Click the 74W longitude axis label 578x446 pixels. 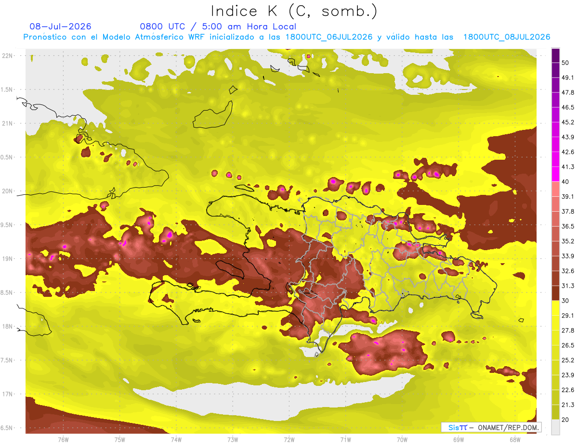click(x=176, y=439)
